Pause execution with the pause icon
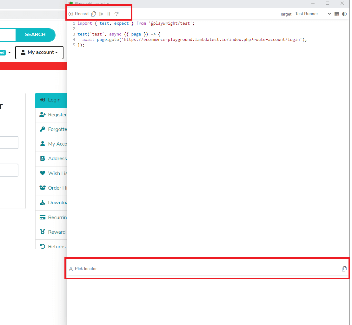Screen dimensions: 352x325 109,14
